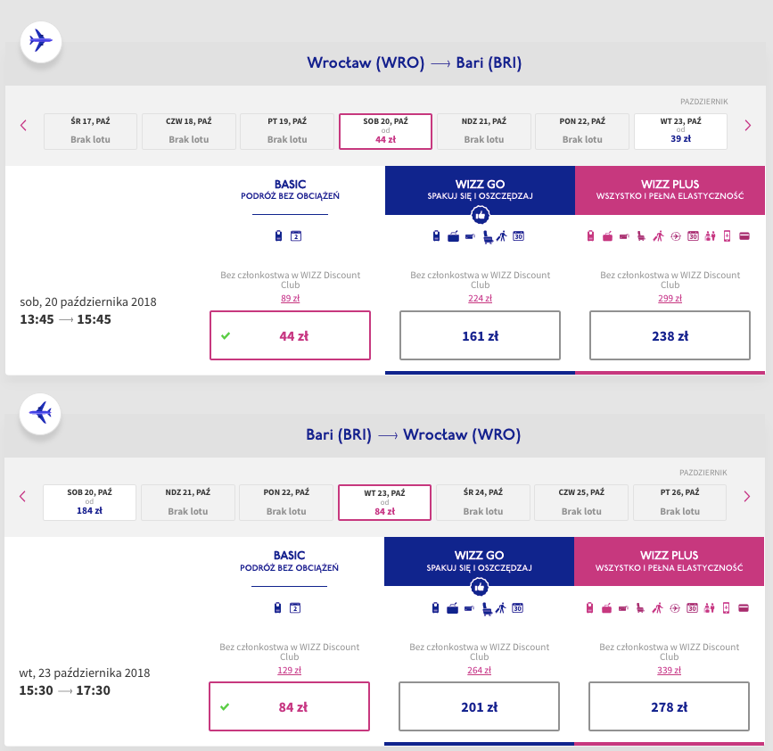Image resolution: width=773 pixels, height=751 pixels.
Task: Click the mobile phone icon in return WIZZ PLUS
Action: [x=727, y=608]
